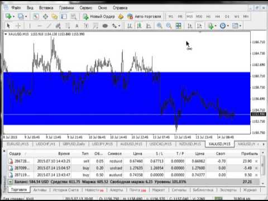This screenshot has height=201, width=268.
Task: Select the D1 timeframe button
Action: click(227, 16)
